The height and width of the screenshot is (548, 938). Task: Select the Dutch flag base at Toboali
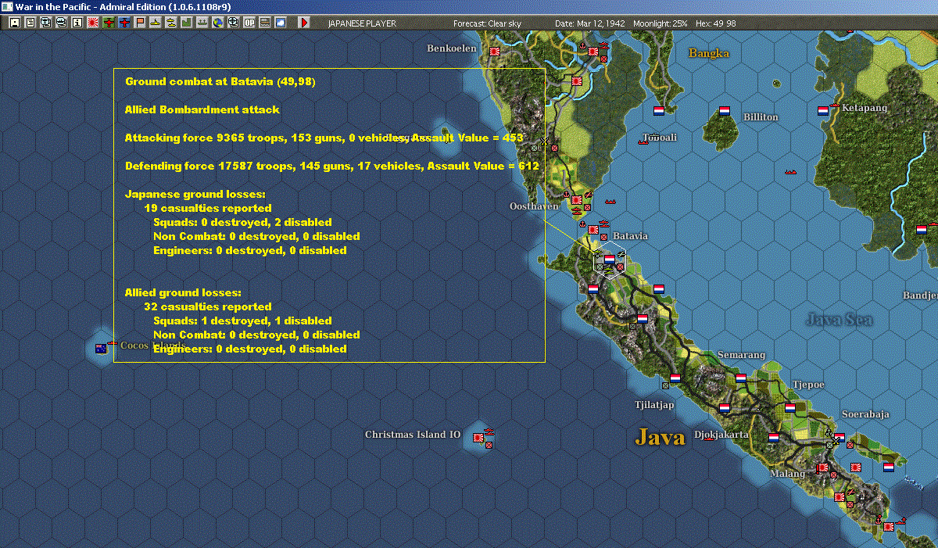point(658,111)
